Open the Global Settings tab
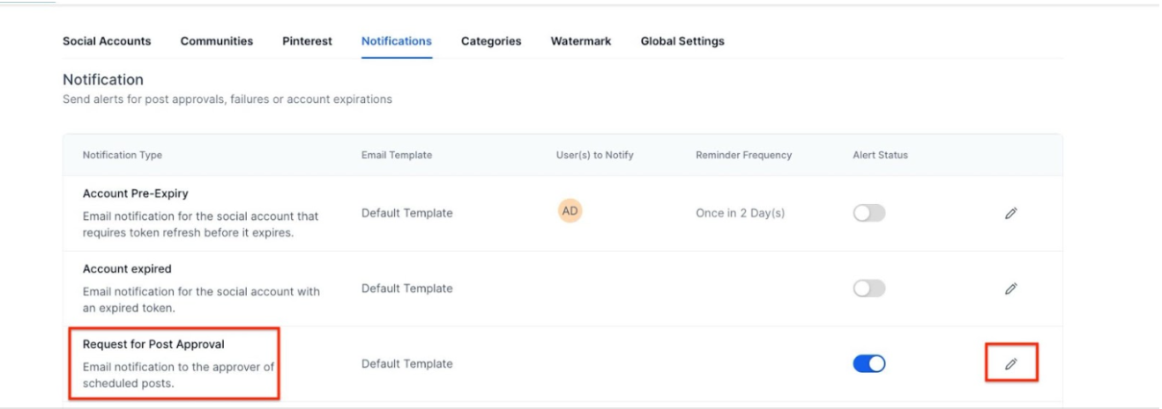 click(682, 41)
